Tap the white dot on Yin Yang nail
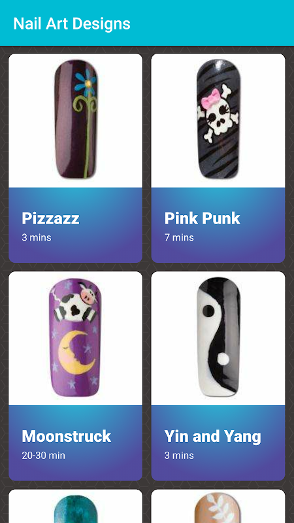 point(223,359)
